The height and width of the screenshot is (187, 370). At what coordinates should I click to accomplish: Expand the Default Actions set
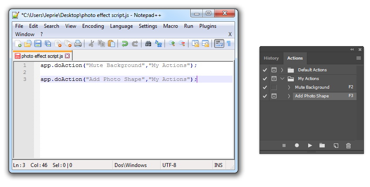tap(282, 70)
